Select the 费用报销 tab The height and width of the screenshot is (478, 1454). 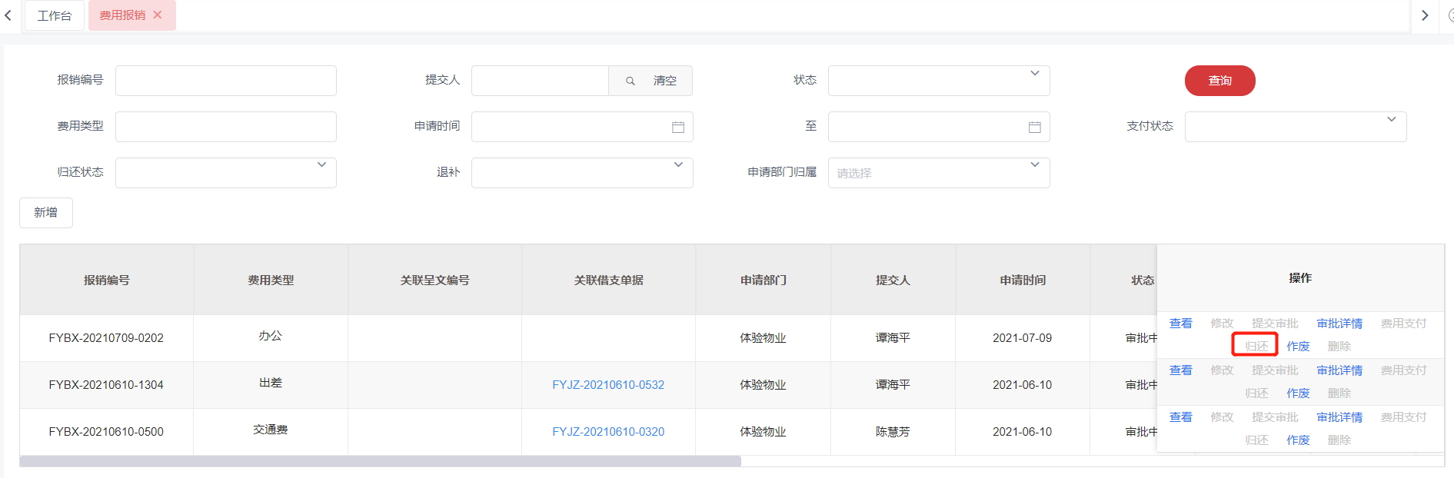[122, 15]
